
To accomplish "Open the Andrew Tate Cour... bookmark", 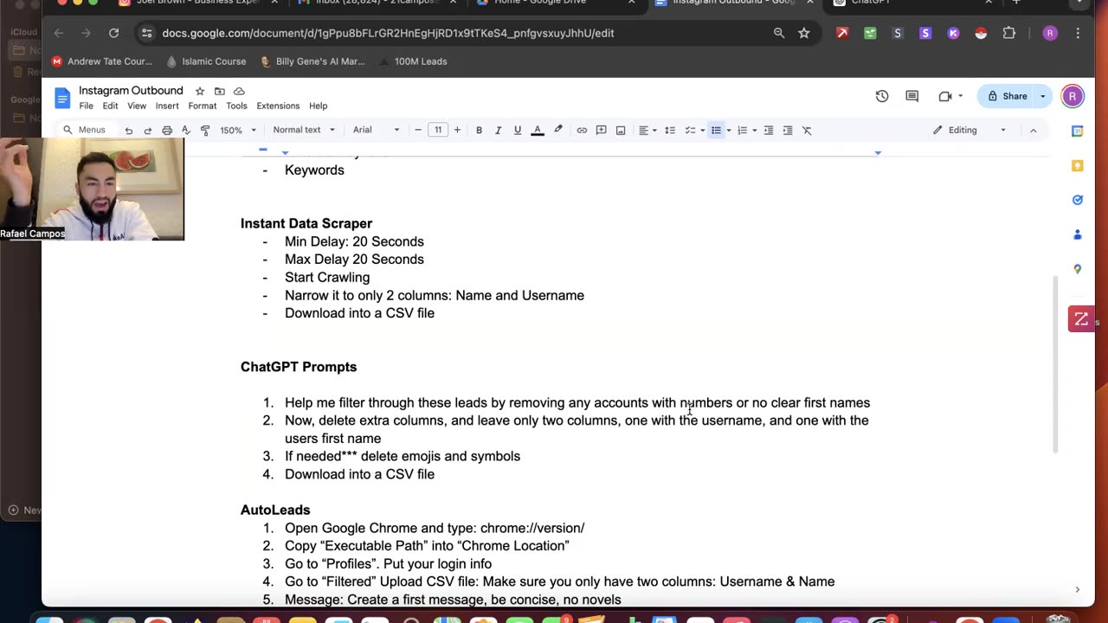I will tap(102, 61).
